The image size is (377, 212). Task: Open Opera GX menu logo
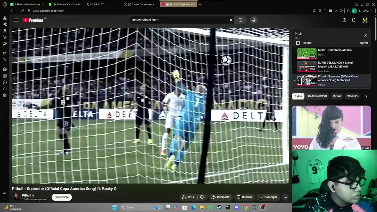tap(5, 4)
